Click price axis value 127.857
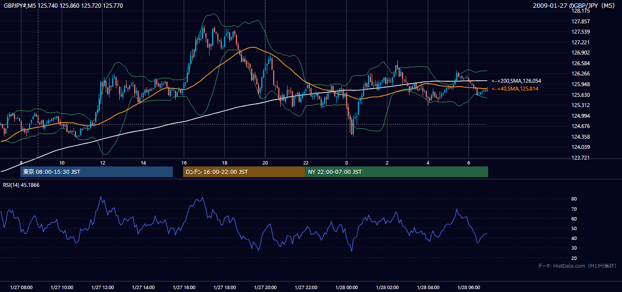 [x=581, y=21]
